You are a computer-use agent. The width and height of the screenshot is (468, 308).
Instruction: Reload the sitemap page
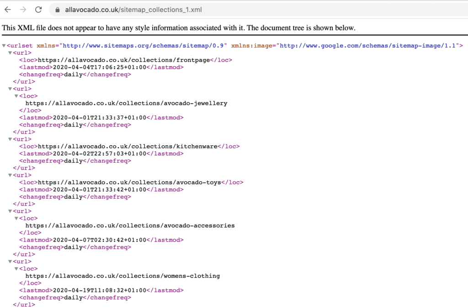[x=38, y=9]
